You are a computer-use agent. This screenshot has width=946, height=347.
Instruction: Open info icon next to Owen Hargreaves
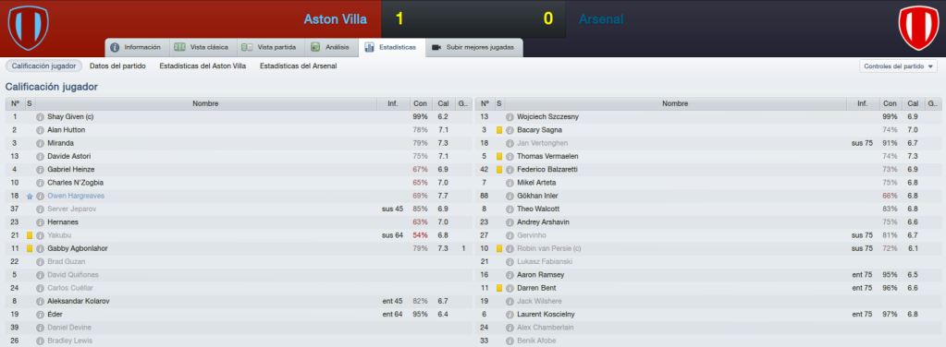(x=40, y=196)
